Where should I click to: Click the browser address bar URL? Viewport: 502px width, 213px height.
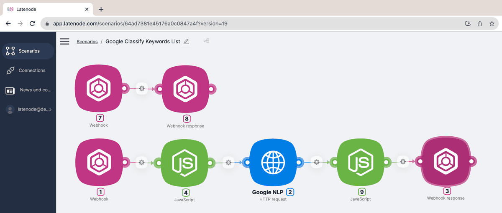140,23
